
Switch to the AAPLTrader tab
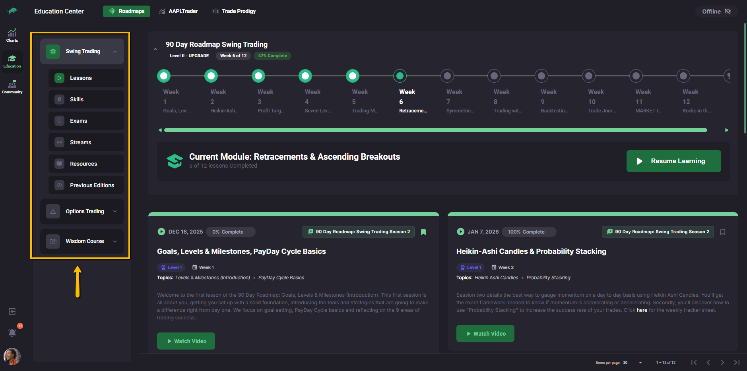tap(178, 11)
